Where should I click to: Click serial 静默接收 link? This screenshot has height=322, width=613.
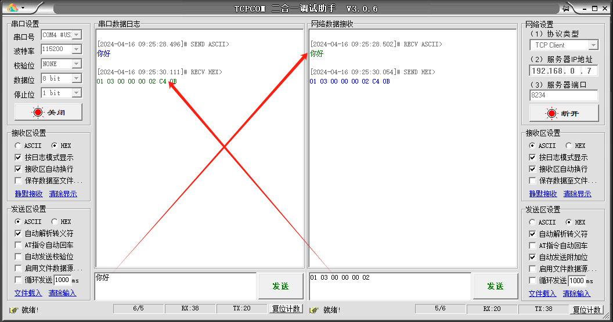[28, 194]
